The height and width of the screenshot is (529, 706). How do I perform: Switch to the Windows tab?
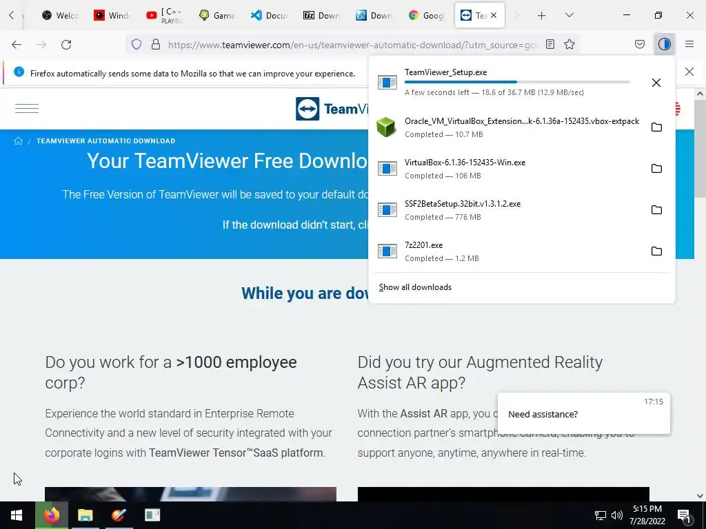[x=112, y=15]
